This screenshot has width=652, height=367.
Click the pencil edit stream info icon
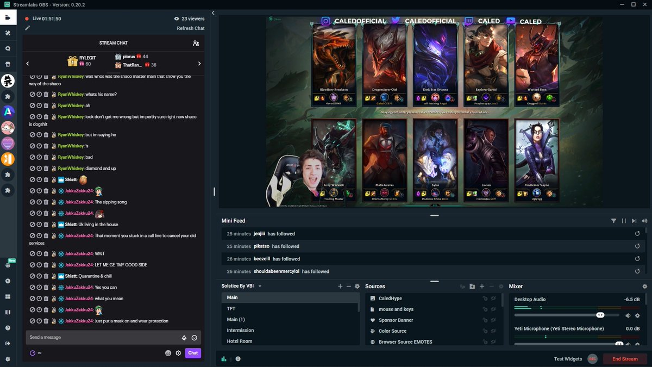(27, 28)
